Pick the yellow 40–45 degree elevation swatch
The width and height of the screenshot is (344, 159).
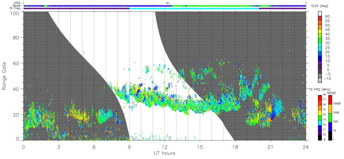coord(320,32)
